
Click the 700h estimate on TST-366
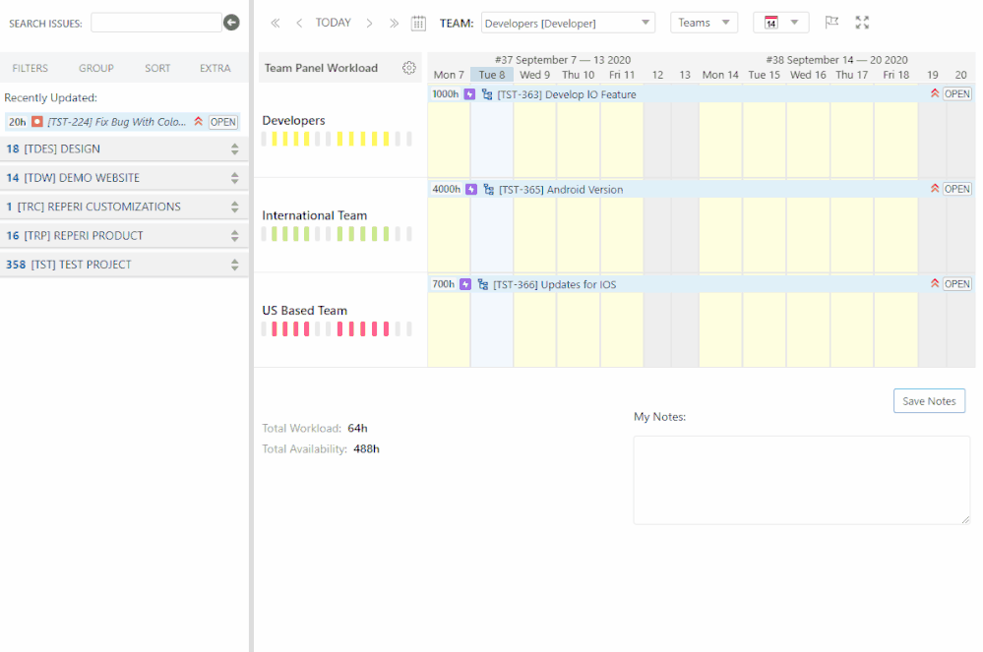pyautogui.click(x=443, y=284)
